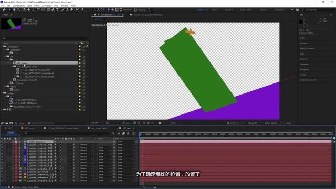
Task: Open the project flowchart icon
Action: point(87,46)
